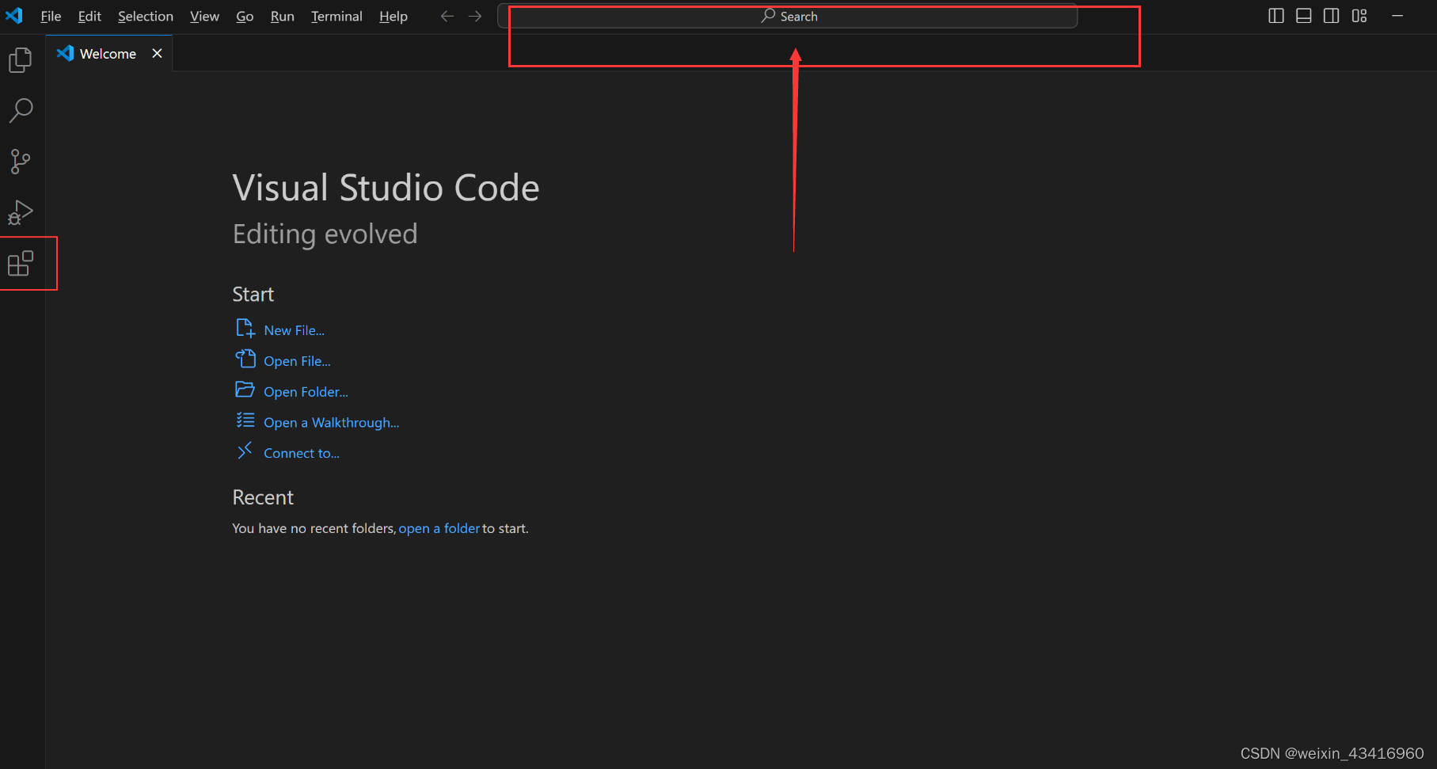Open the Extensions view
Viewport: 1437px width, 769px height.
pyautogui.click(x=21, y=263)
